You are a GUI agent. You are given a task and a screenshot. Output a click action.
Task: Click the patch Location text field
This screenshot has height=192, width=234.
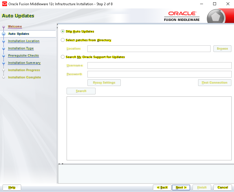coord(149,49)
